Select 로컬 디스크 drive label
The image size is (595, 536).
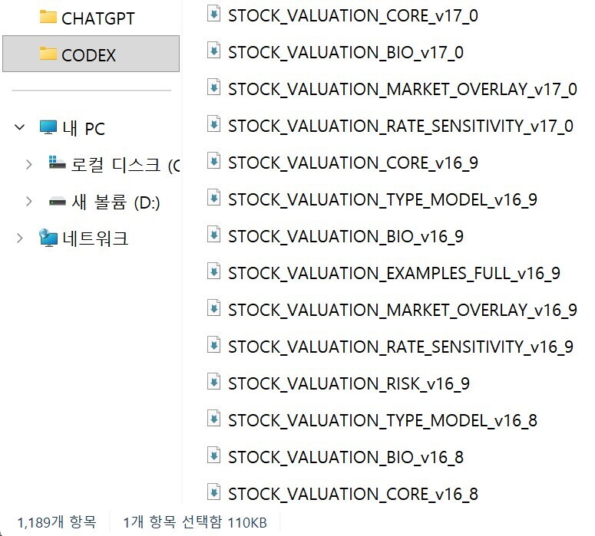click(125, 165)
